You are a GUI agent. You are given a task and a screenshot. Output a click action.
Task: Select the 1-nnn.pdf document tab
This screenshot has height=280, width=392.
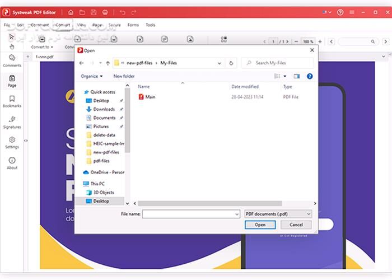click(44, 57)
